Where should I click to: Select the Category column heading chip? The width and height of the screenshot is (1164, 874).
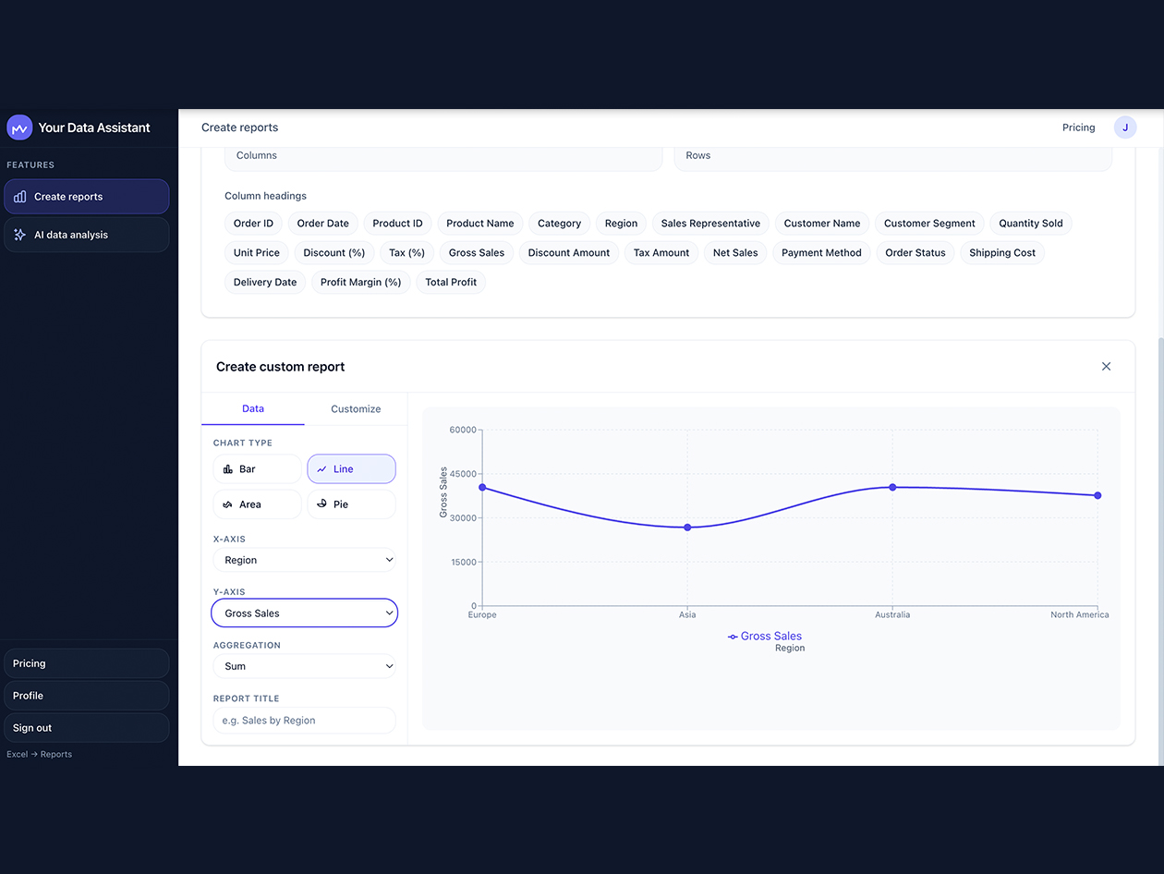tap(559, 223)
